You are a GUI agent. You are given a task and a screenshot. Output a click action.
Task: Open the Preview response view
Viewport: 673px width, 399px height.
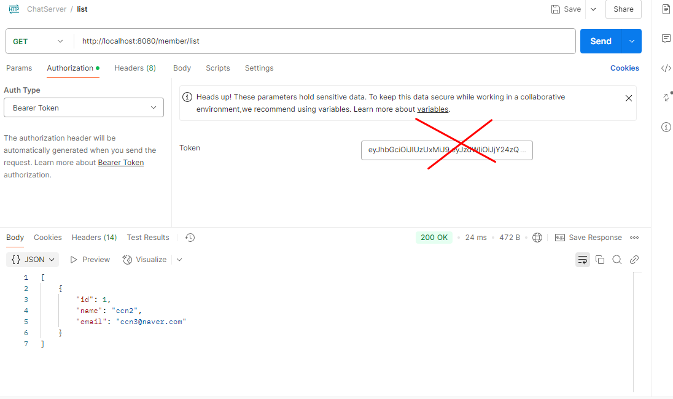pos(90,260)
